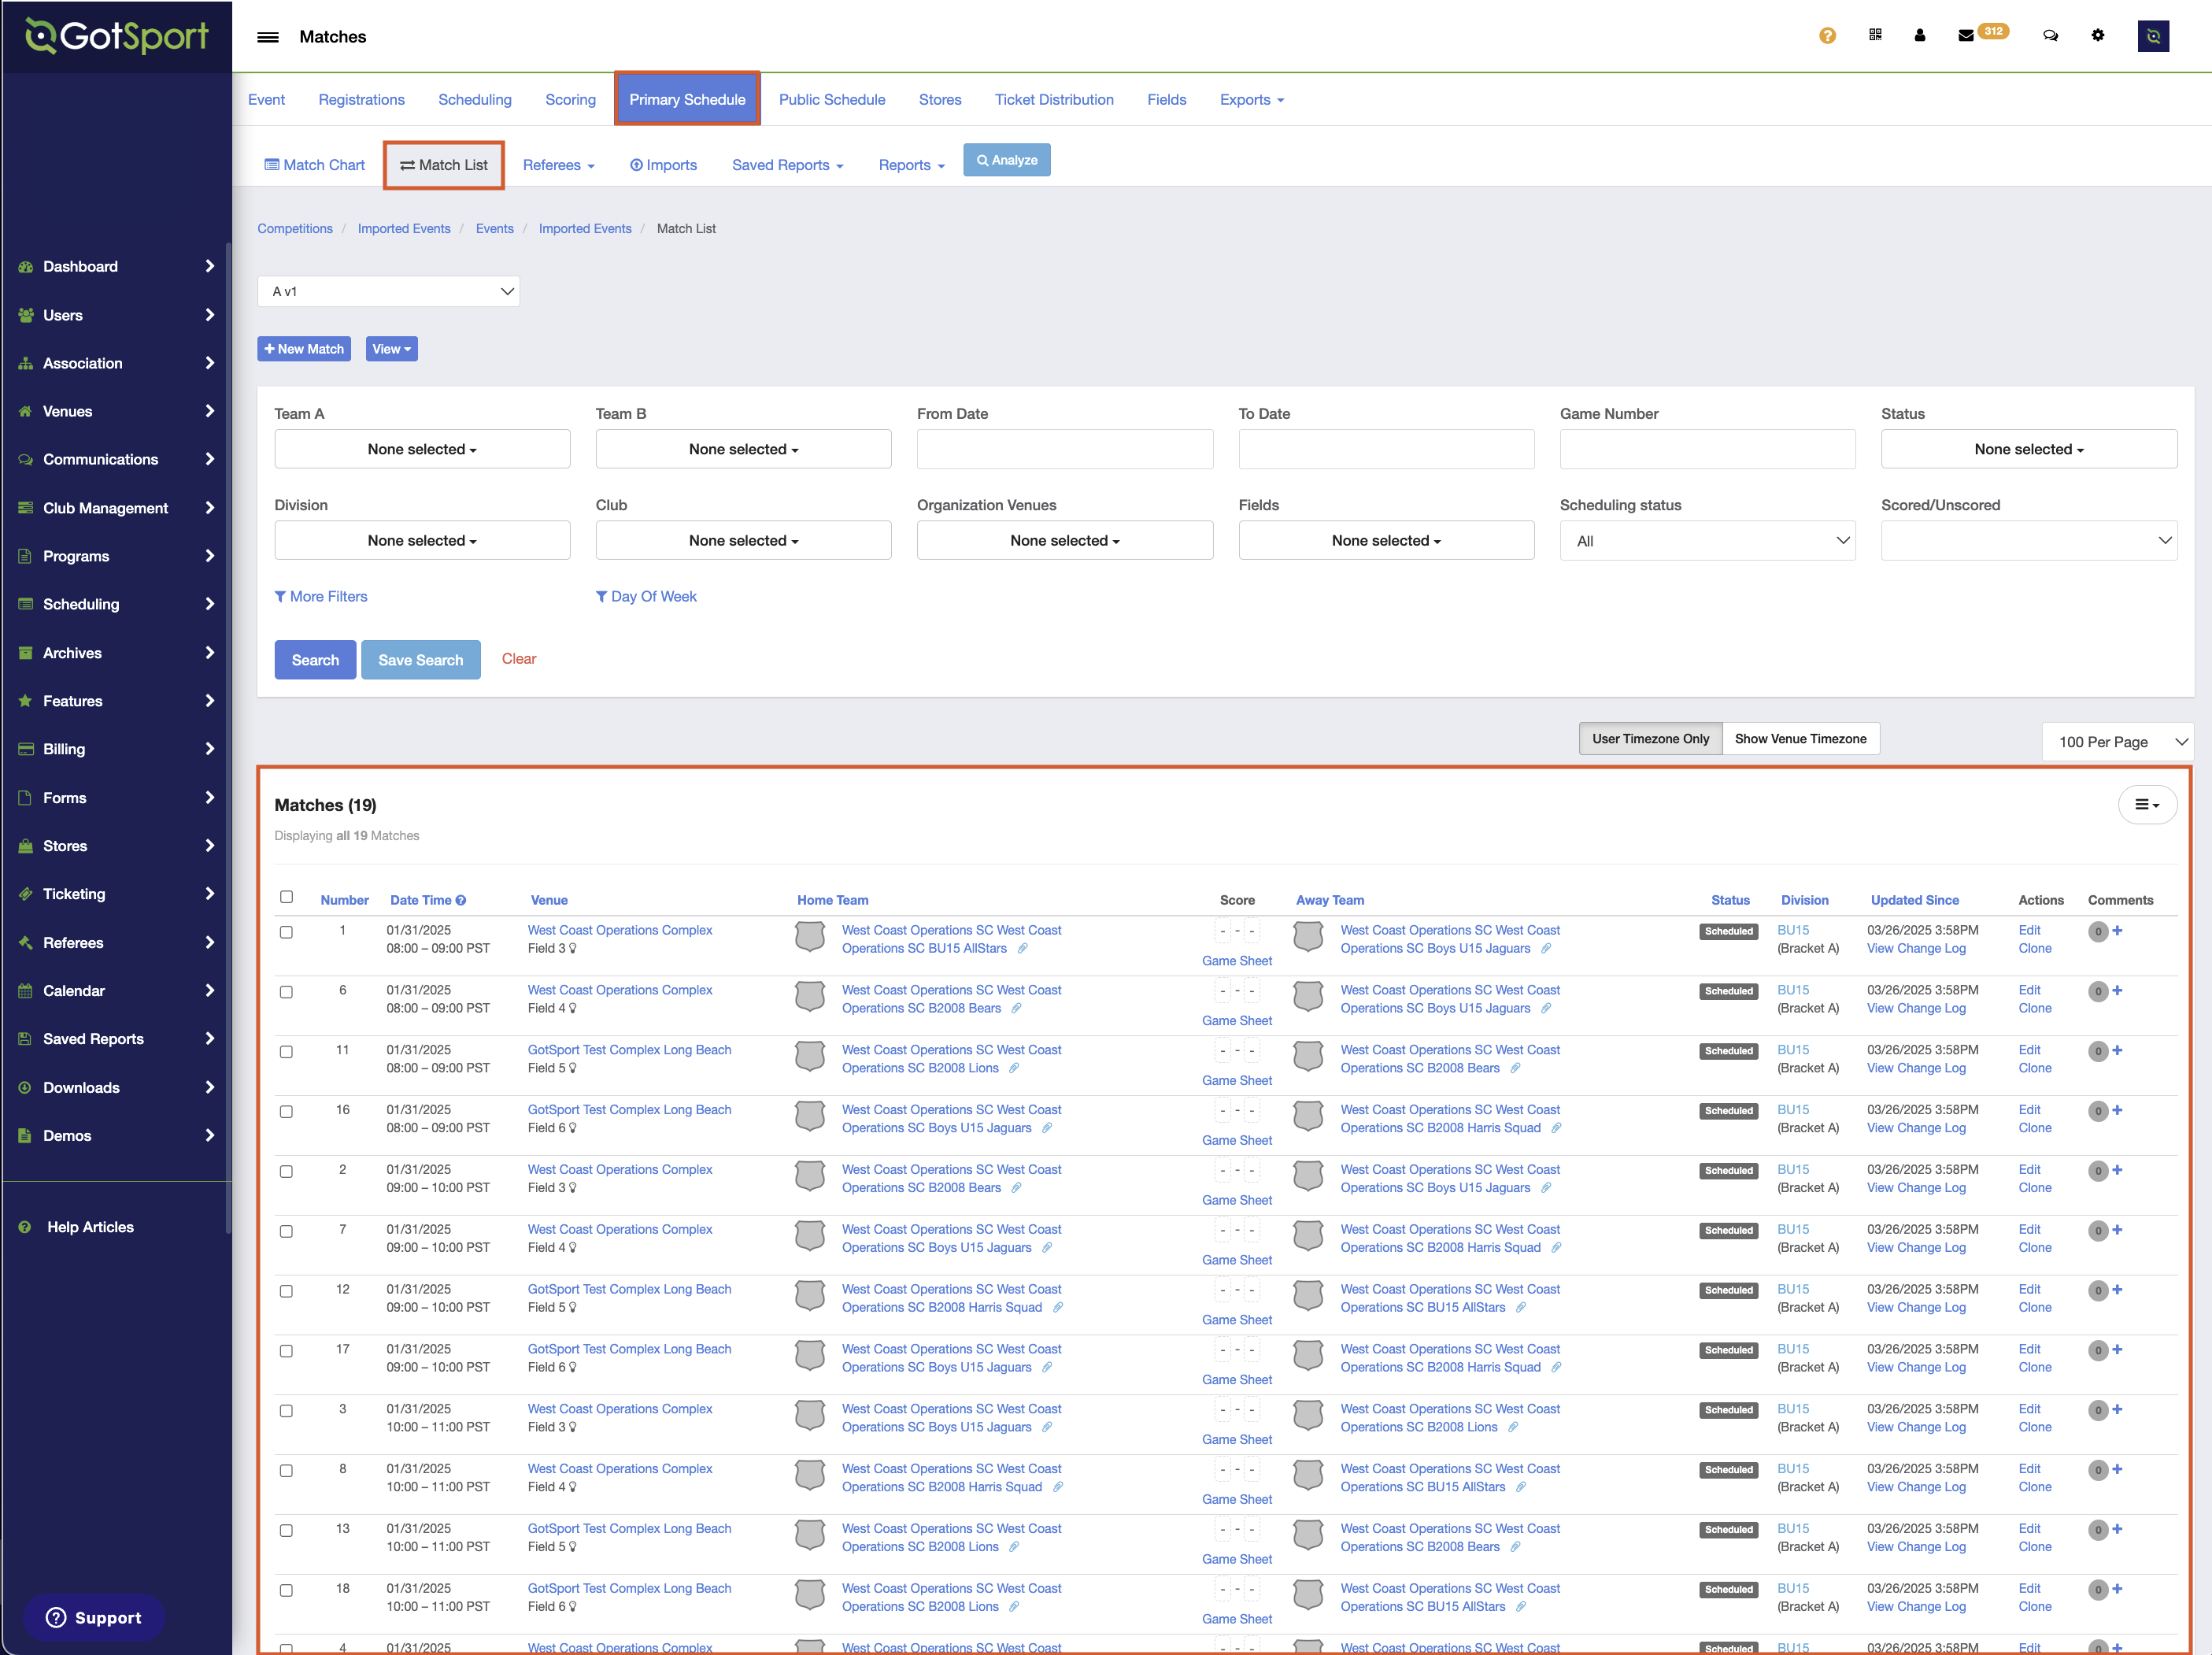Open the Match List sub-tab
2212x1655 pixels.
point(444,165)
